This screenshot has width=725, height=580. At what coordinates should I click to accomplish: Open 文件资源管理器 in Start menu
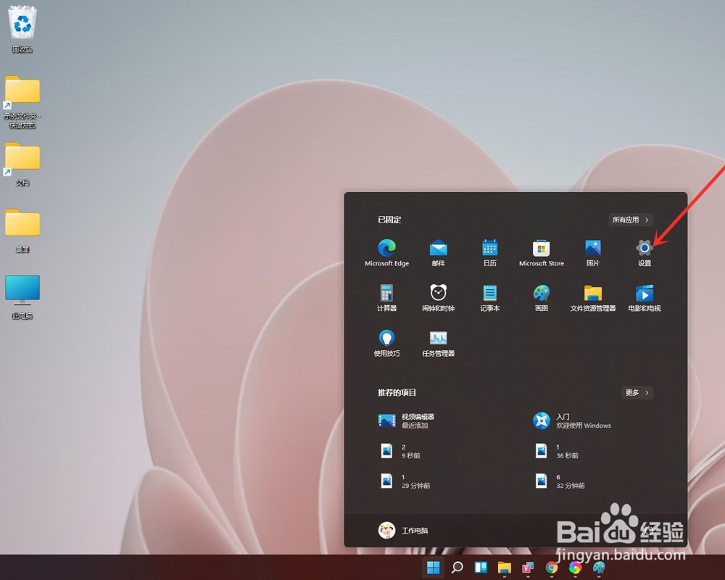(593, 298)
